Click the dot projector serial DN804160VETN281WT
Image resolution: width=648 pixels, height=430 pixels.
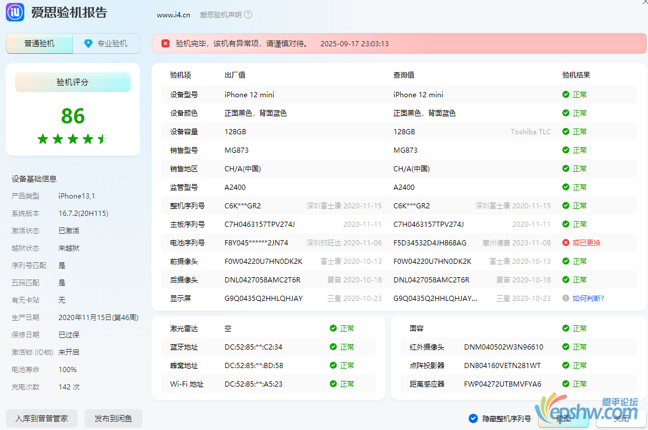click(x=502, y=366)
